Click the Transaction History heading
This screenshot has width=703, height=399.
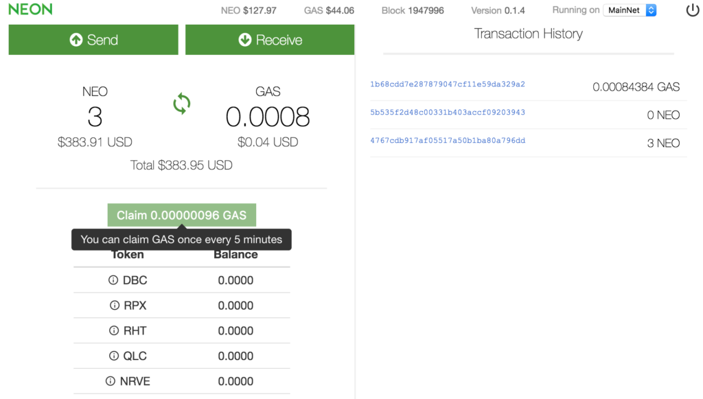tap(528, 34)
